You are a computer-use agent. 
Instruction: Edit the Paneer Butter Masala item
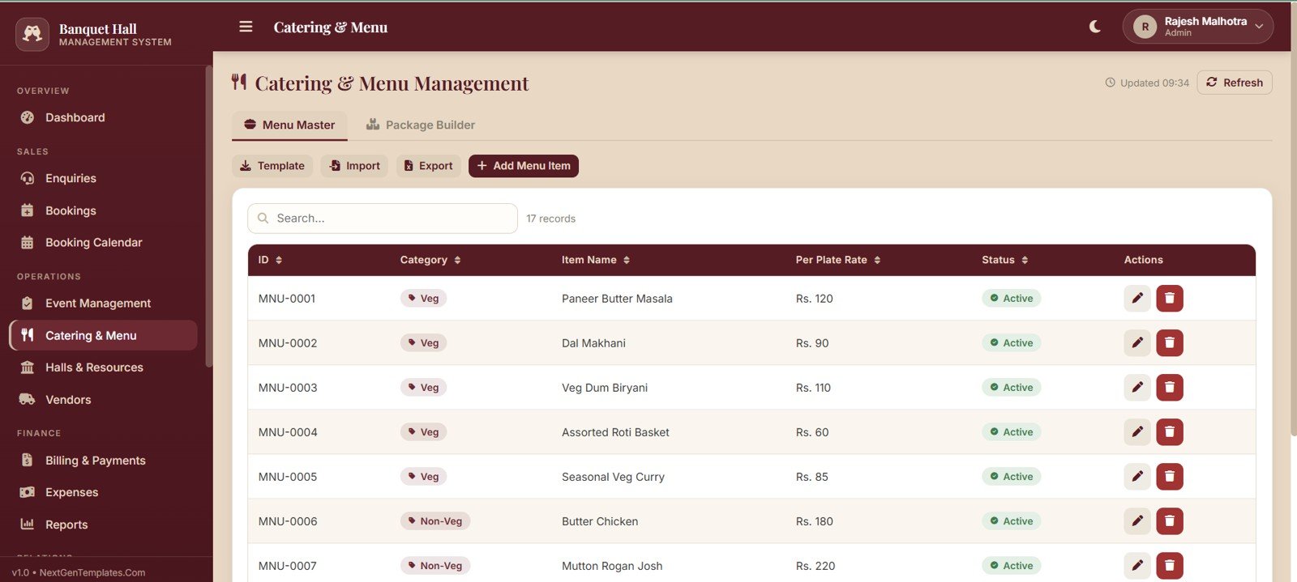[1137, 299]
